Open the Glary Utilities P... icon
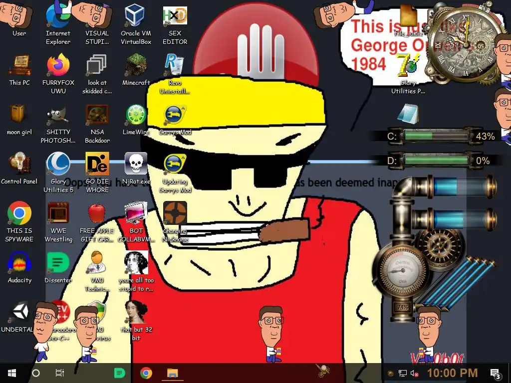Image resolution: width=511 pixels, height=383 pixels. tap(408, 74)
